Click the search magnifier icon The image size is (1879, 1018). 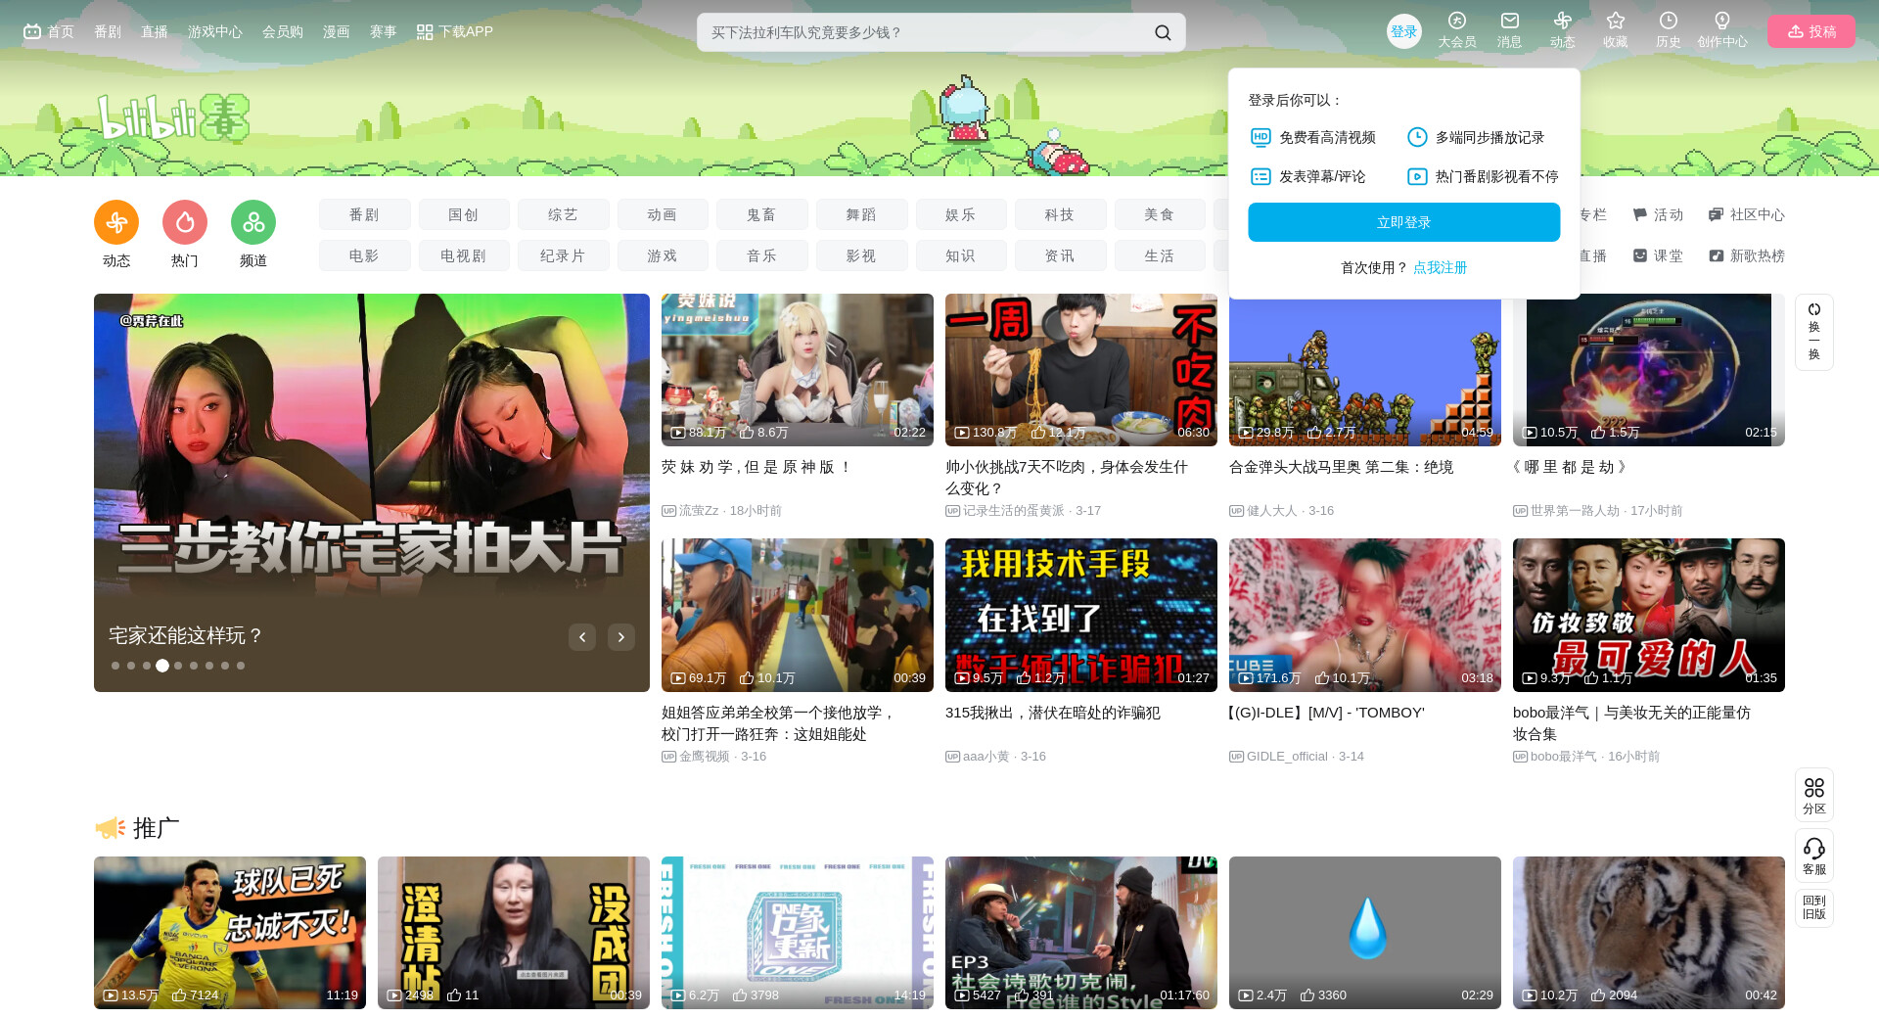pos(1162,32)
